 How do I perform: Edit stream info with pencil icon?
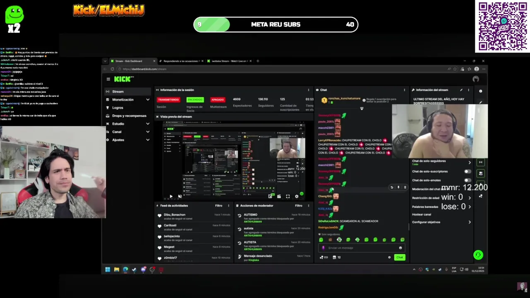[x=461, y=90]
